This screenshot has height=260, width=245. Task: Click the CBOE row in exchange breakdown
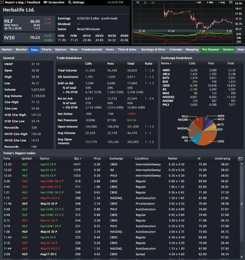tap(199, 86)
